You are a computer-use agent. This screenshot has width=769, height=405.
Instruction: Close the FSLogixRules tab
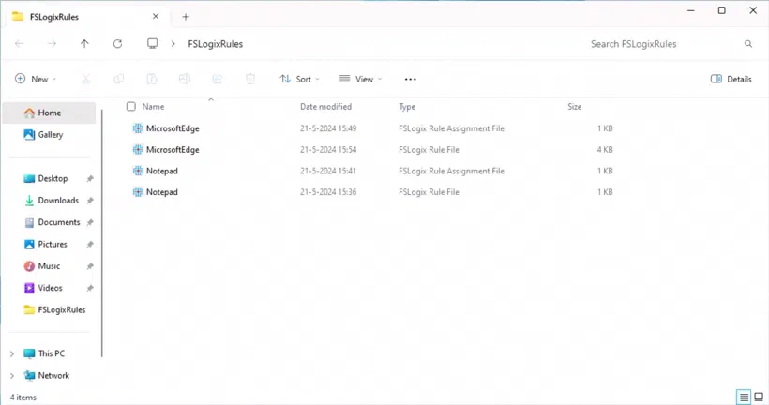tap(156, 16)
